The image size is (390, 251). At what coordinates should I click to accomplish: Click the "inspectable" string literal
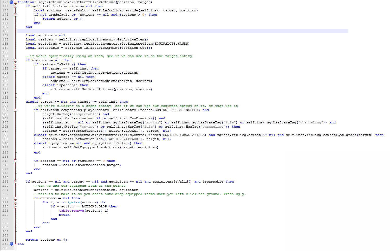86,114
